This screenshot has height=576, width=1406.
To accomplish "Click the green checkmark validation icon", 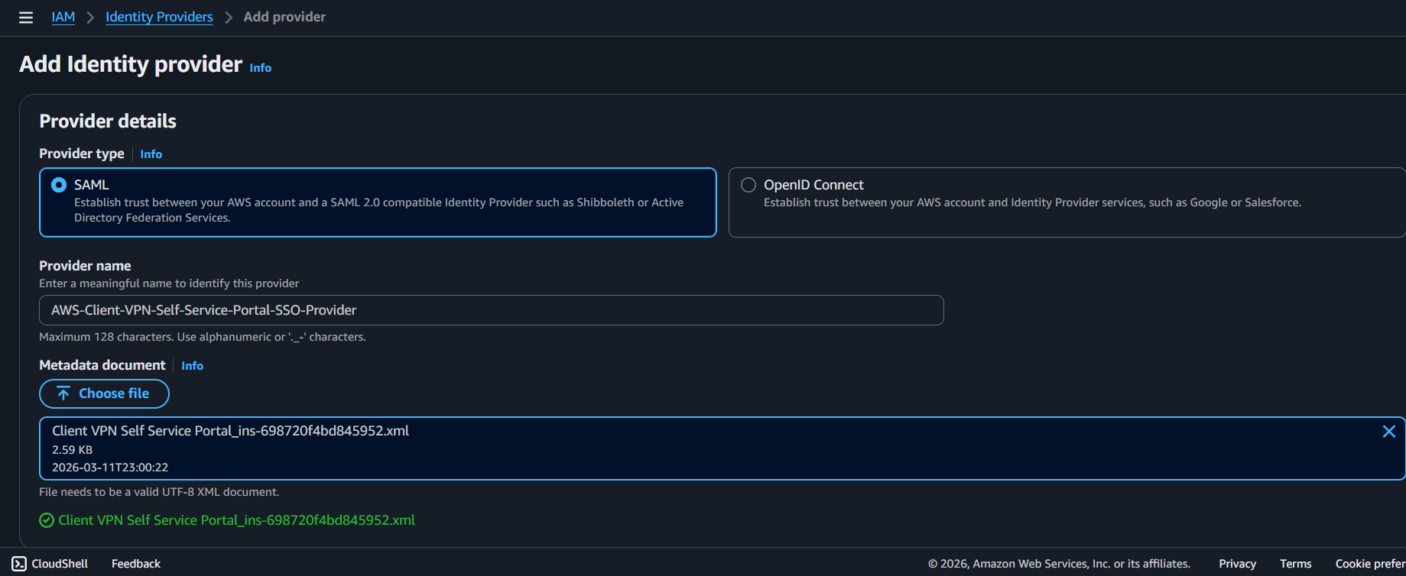I will coord(47,520).
